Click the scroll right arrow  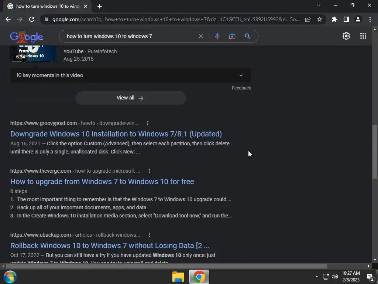point(369,266)
